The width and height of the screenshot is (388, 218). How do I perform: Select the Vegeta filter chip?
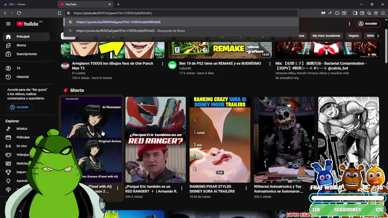click(x=353, y=36)
